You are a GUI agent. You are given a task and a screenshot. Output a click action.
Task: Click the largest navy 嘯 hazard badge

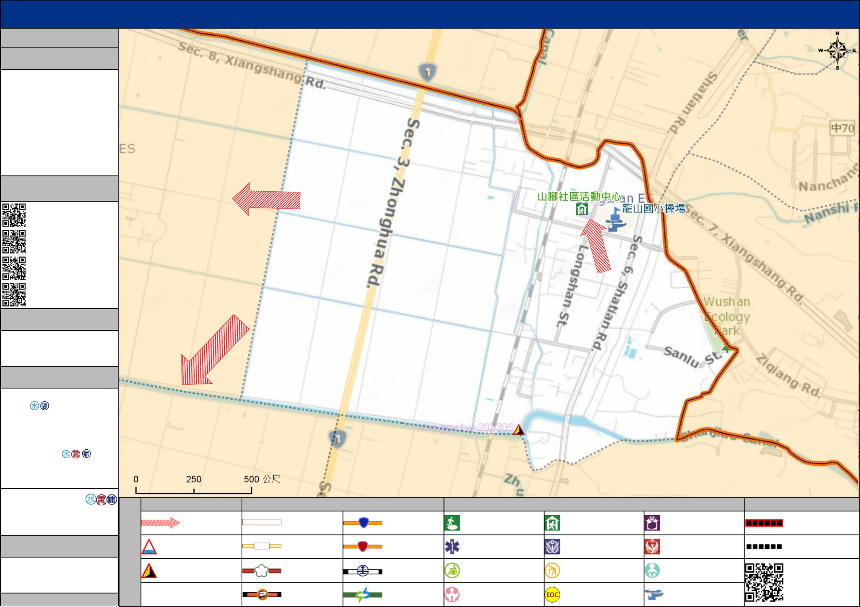coord(111,500)
